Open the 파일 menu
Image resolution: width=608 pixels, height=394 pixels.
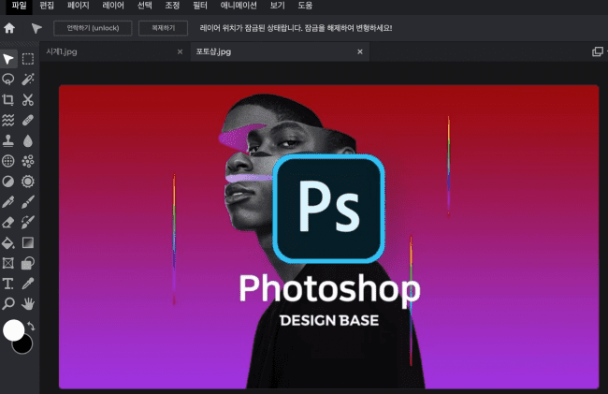pos(19,6)
